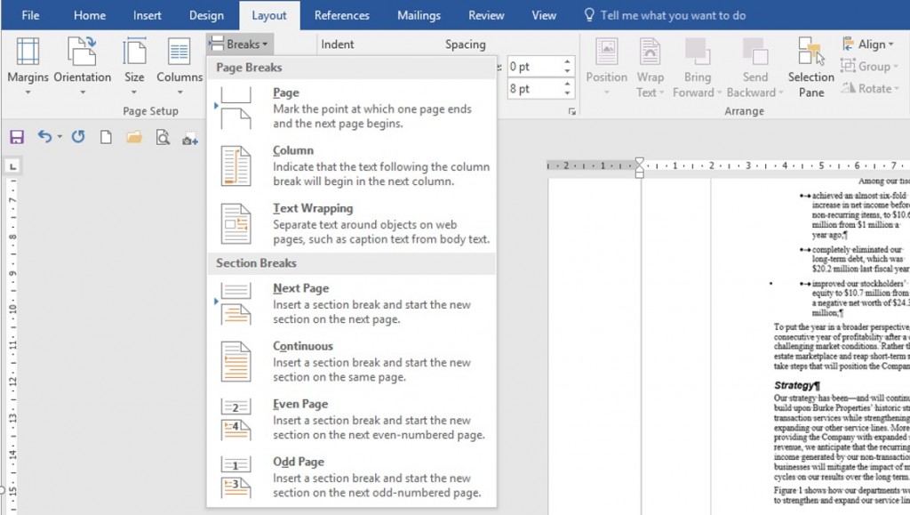Viewport: 910px width, 515px height.
Task: Expand the Group dropdown
Action: (873, 66)
